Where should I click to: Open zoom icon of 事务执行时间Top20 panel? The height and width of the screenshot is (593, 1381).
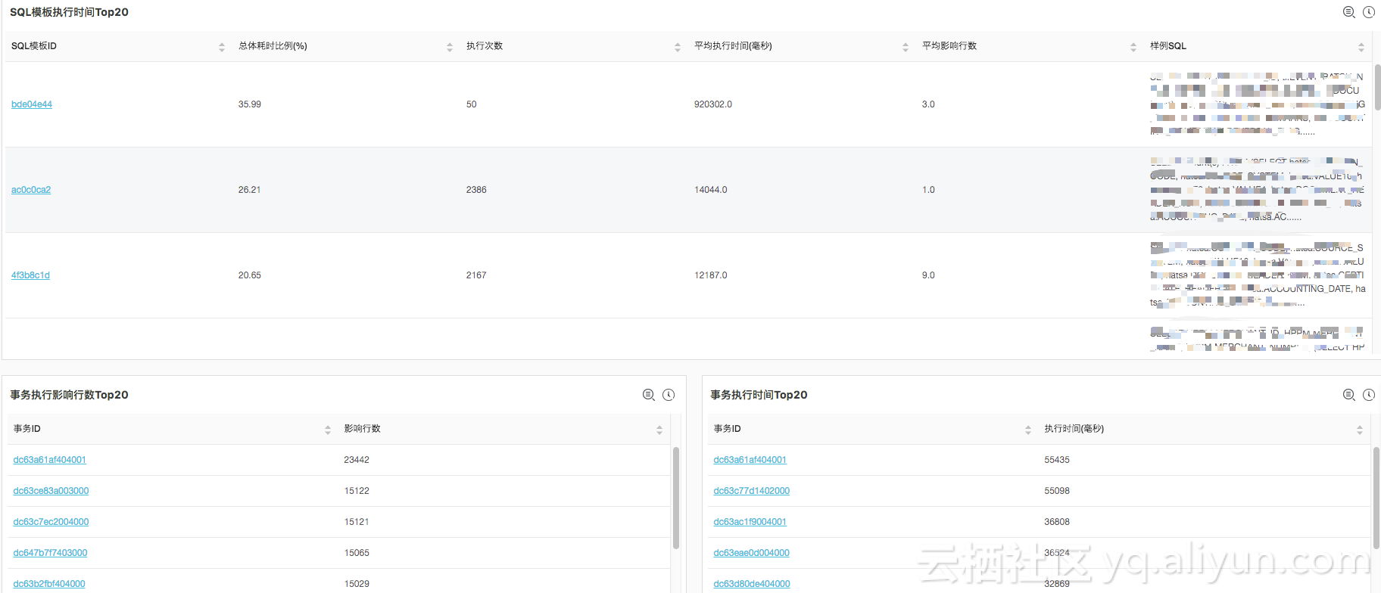pos(1349,395)
